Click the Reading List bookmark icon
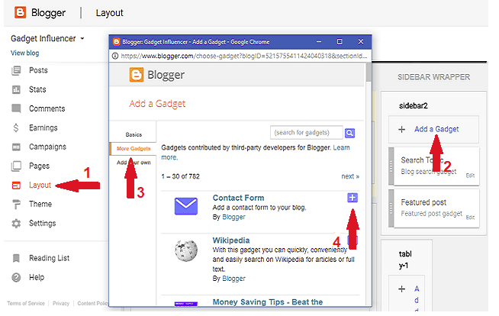 point(16,258)
